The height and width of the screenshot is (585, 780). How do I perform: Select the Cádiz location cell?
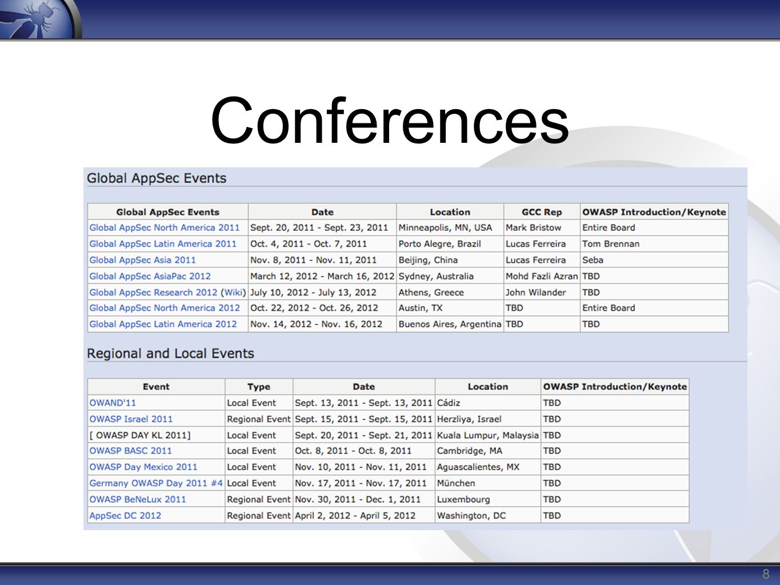click(488, 403)
